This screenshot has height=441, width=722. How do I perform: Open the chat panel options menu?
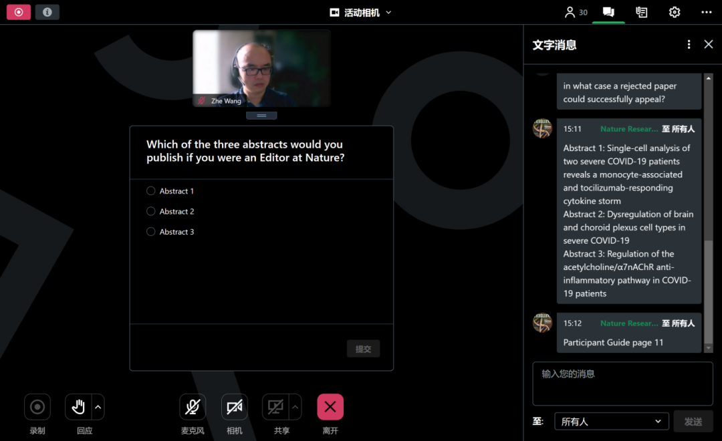[689, 44]
